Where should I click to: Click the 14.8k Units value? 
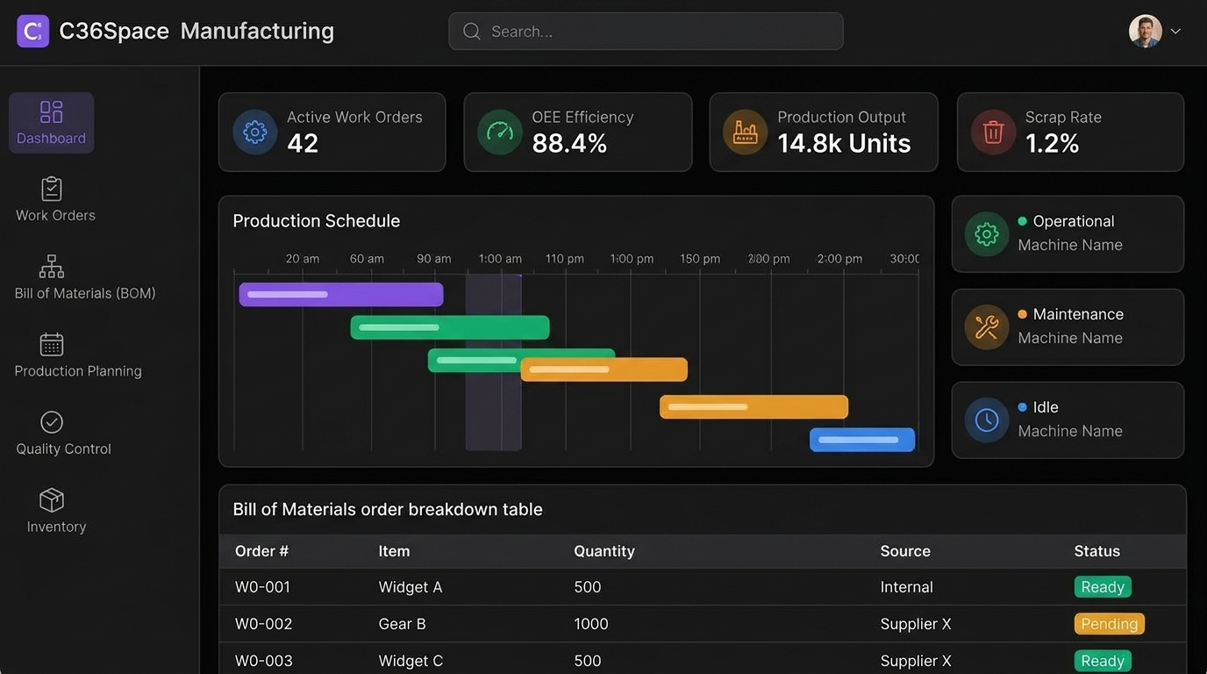pyautogui.click(x=844, y=144)
